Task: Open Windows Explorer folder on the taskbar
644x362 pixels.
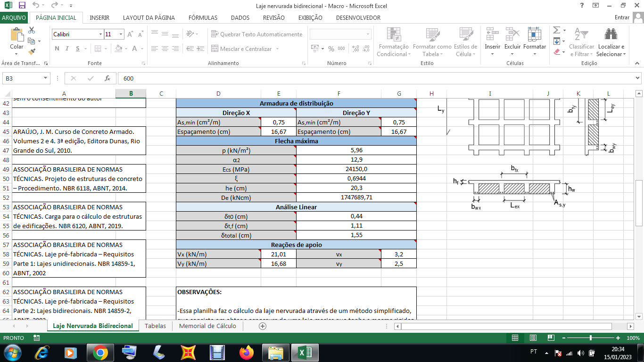Action: [276, 352]
